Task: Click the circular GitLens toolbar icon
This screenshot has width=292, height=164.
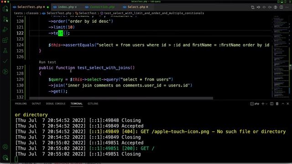Action: click(276, 7)
